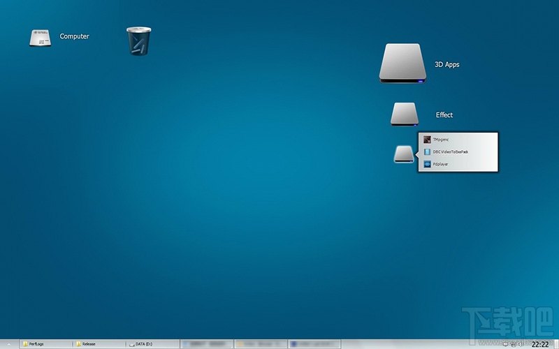Click the Effect drive icon

[x=405, y=114]
